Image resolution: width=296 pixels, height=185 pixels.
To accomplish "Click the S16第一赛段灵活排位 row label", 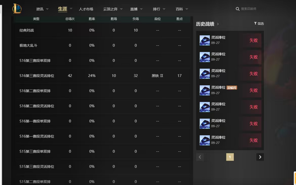I will pyautogui.click(x=37, y=136).
